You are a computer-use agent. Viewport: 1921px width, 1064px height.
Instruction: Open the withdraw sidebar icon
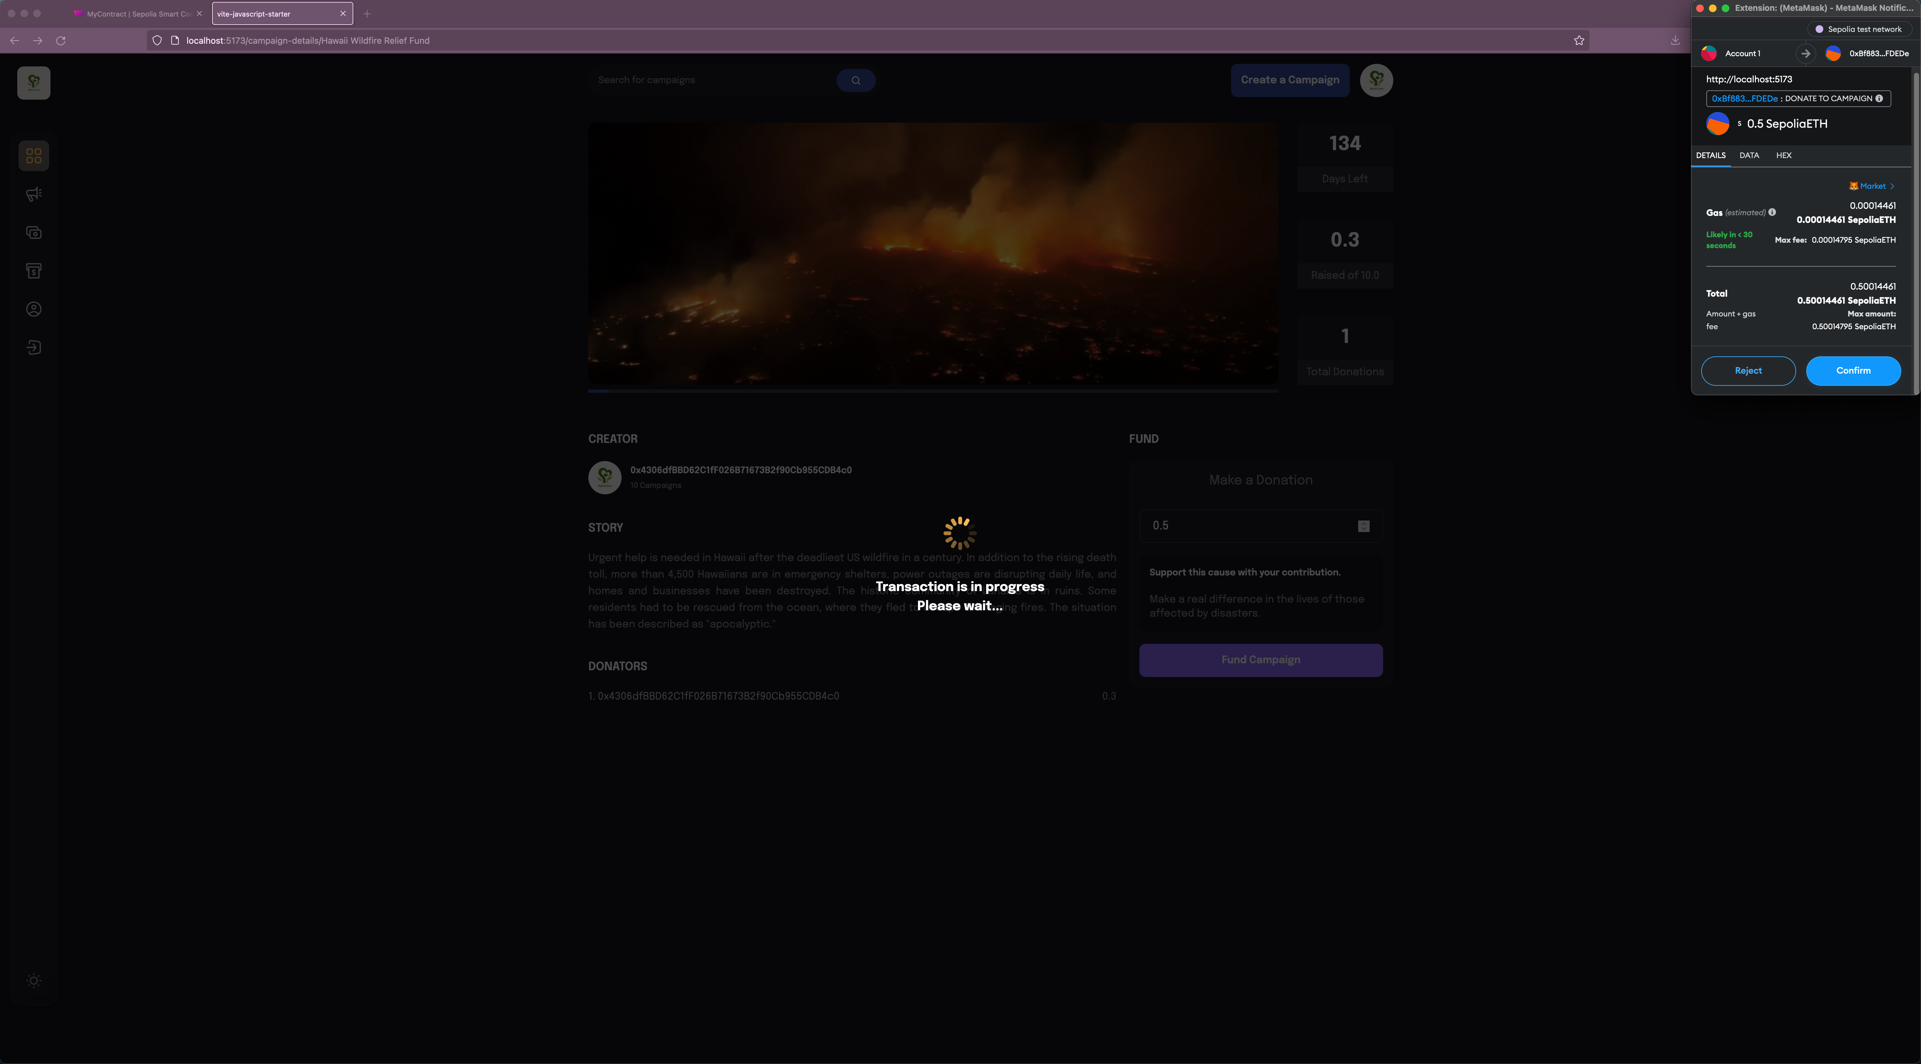coord(34,271)
